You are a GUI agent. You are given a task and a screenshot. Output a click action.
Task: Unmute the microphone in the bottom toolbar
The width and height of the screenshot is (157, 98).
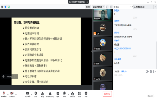tap(4, 94)
